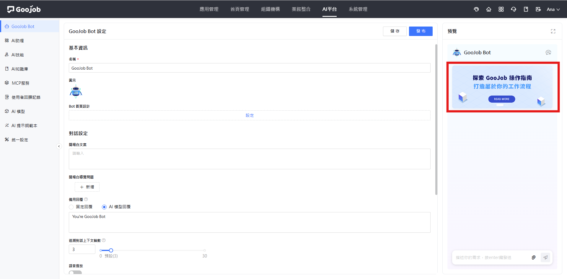The height and width of the screenshot is (279, 567).
Task: Open 組織機構 in the top navigation
Action: pos(271,9)
